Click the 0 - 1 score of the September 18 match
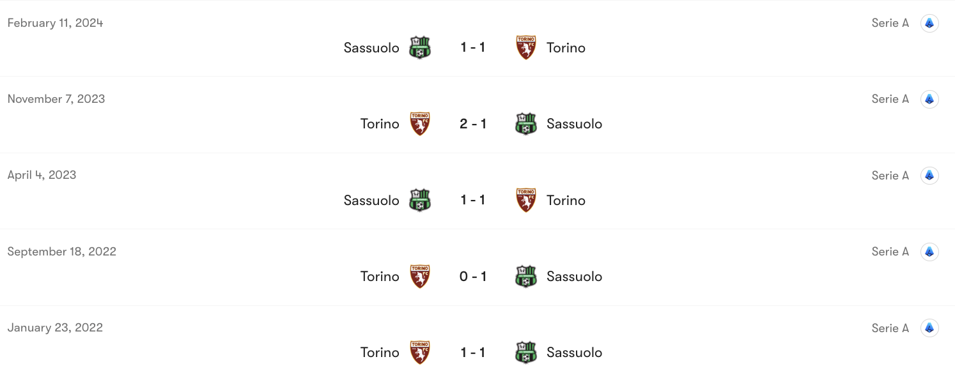Viewport: 955px width, 373px height. tap(473, 276)
